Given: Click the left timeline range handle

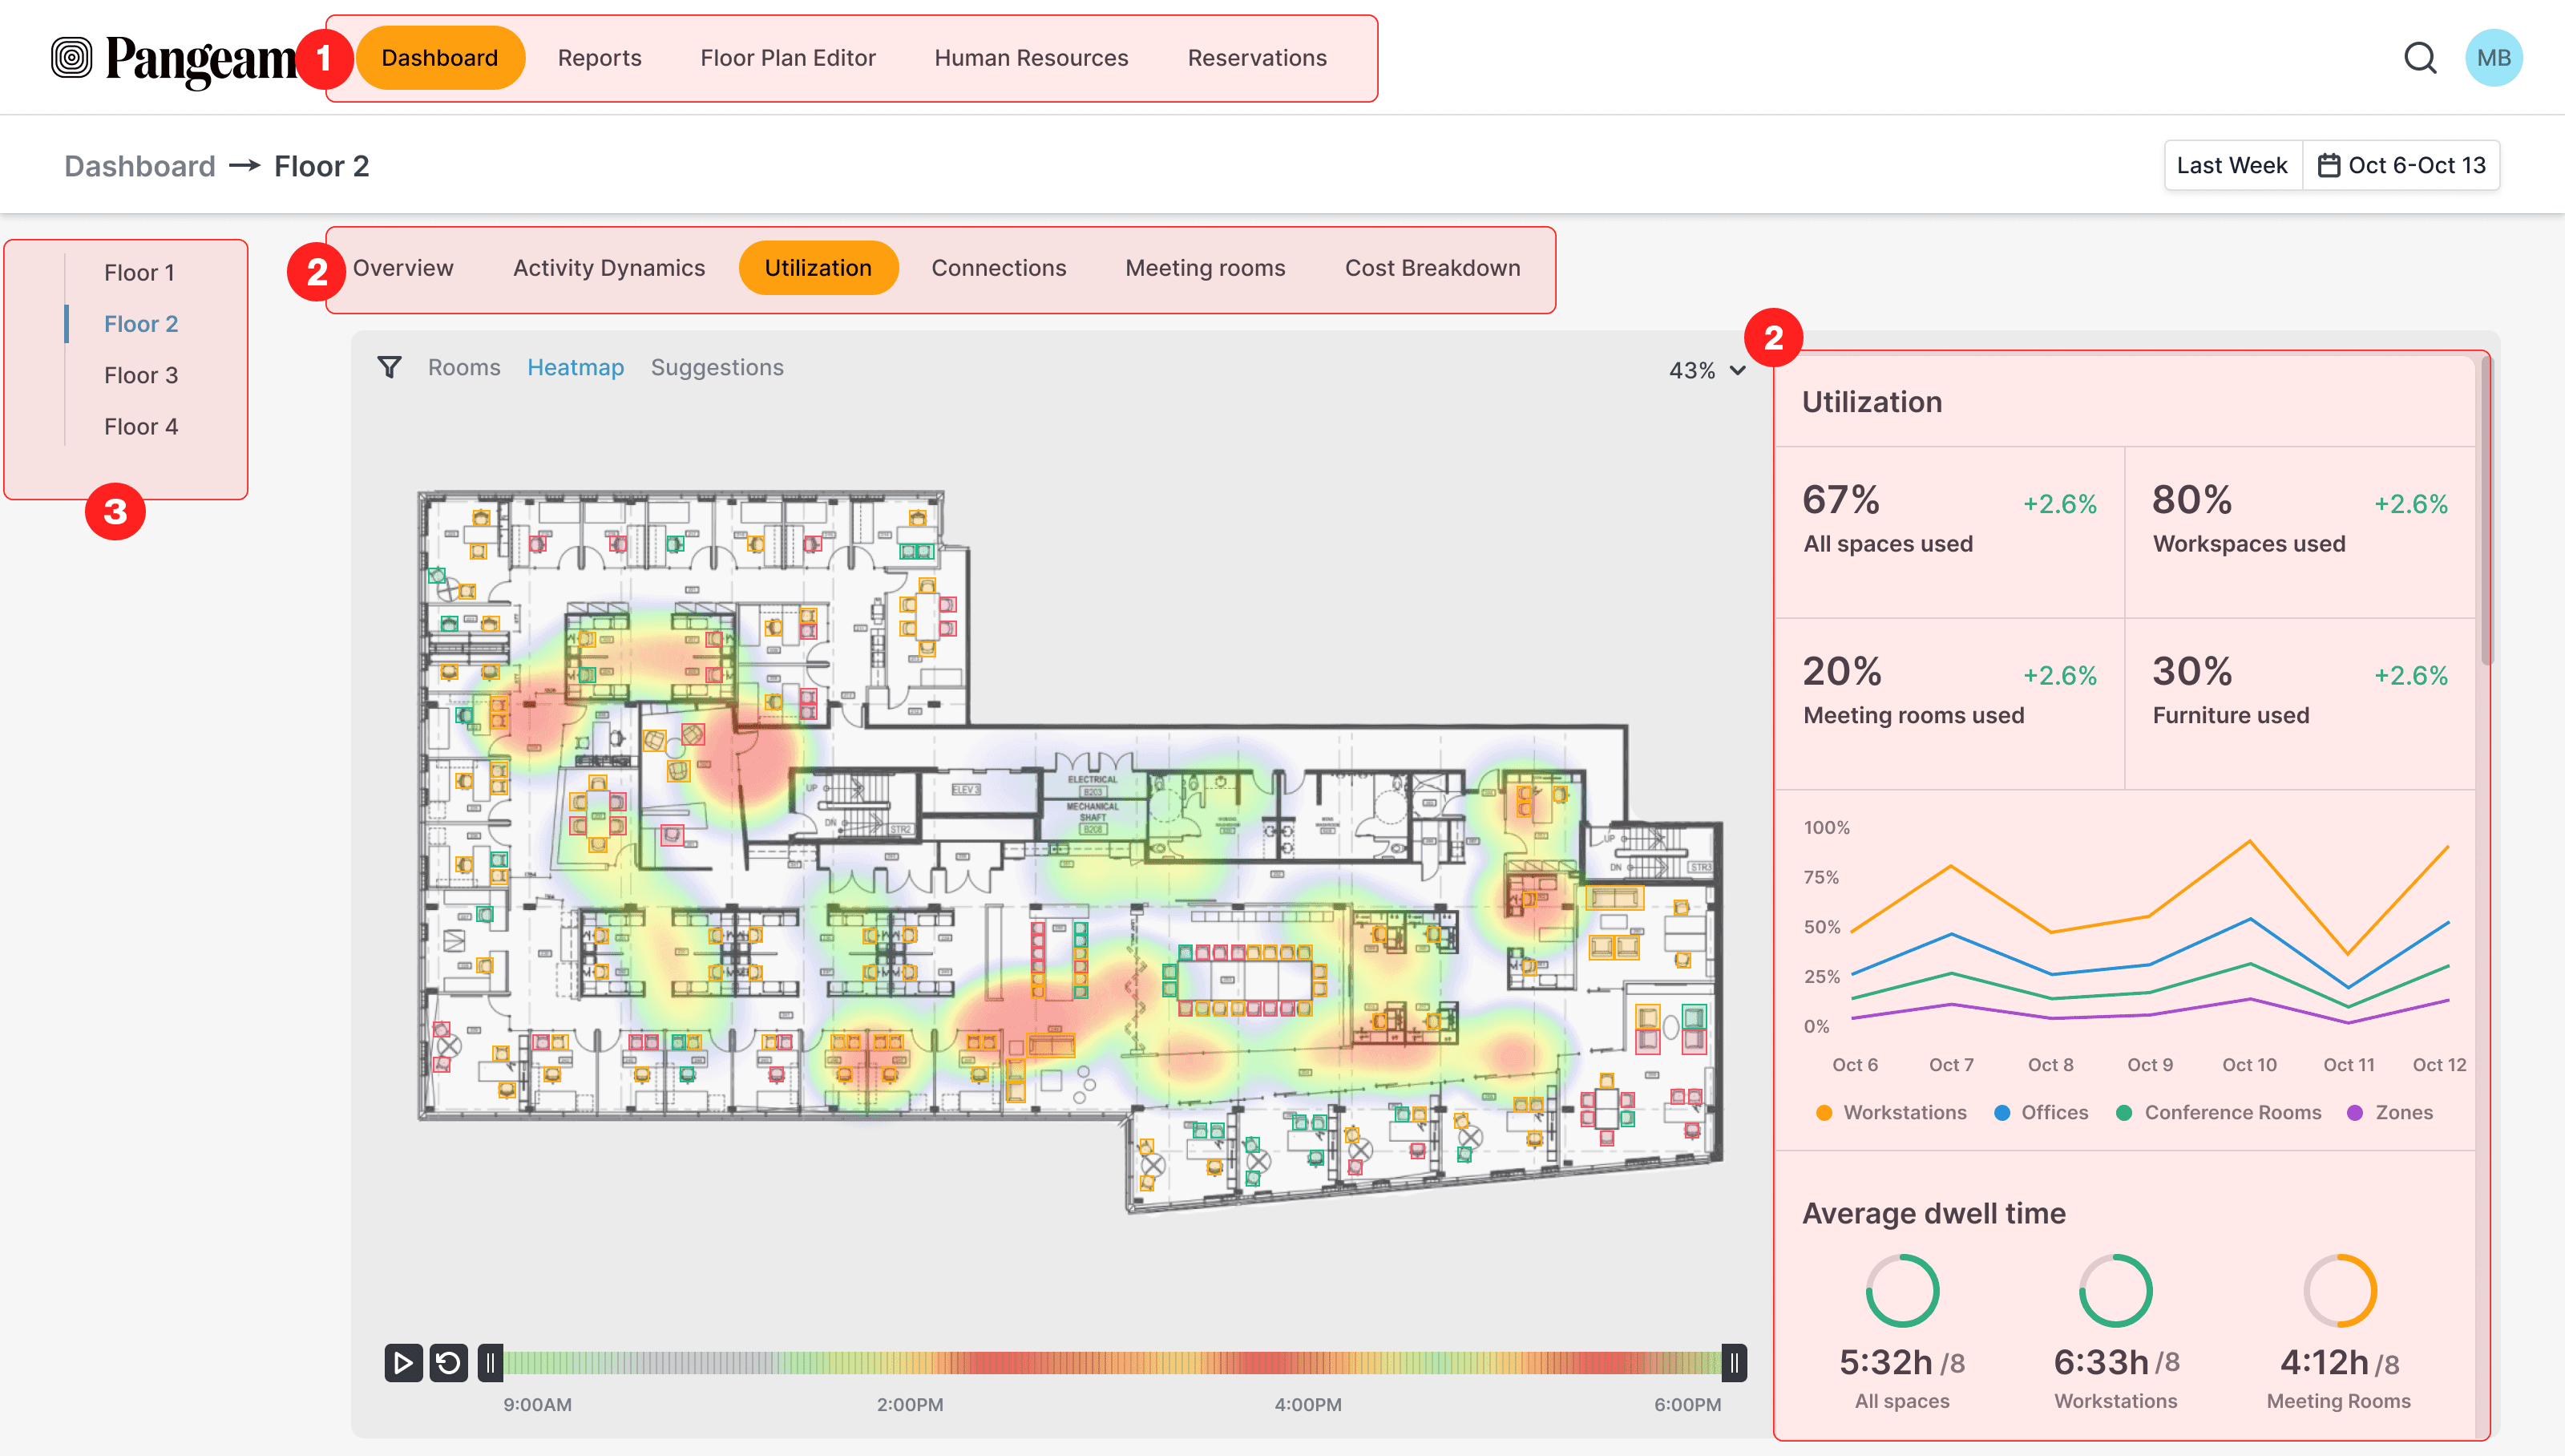Looking at the screenshot, I should [490, 1363].
